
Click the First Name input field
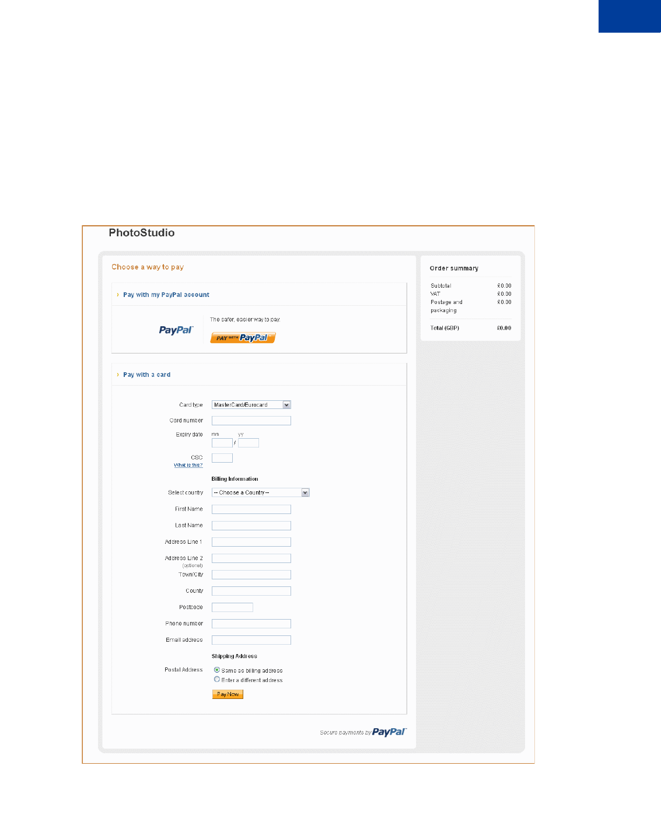point(251,509)
